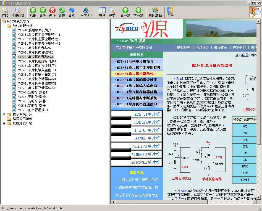The height and width of the screenshot is (211, 262).
Task: Expand the 指令系统介绍 folder
Action: click(x=4, y=115)
